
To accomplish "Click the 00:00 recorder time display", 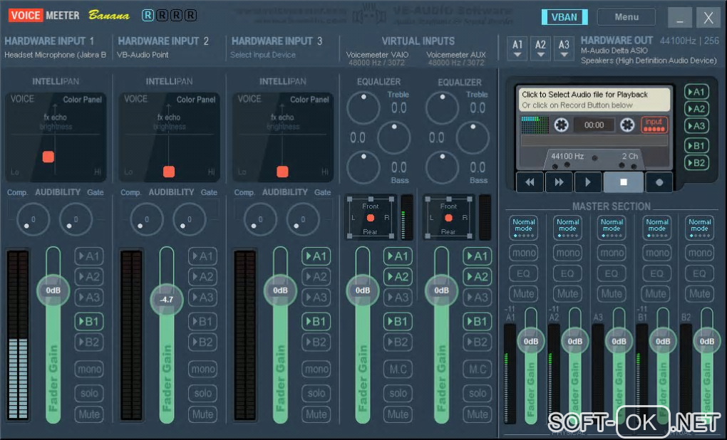I will point(594,125).
